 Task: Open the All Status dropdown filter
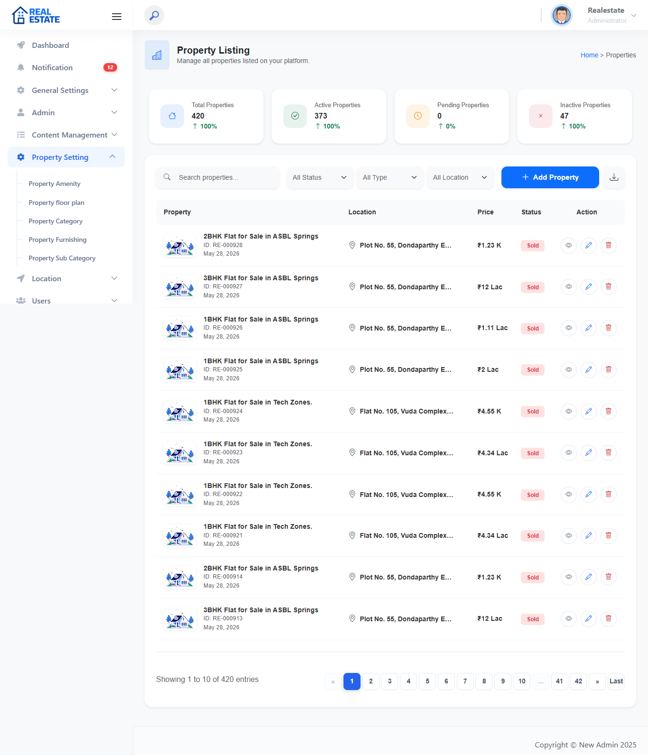(x=320, y=177)
